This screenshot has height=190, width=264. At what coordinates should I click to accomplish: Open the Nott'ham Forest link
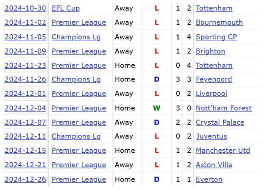[223, 108]
